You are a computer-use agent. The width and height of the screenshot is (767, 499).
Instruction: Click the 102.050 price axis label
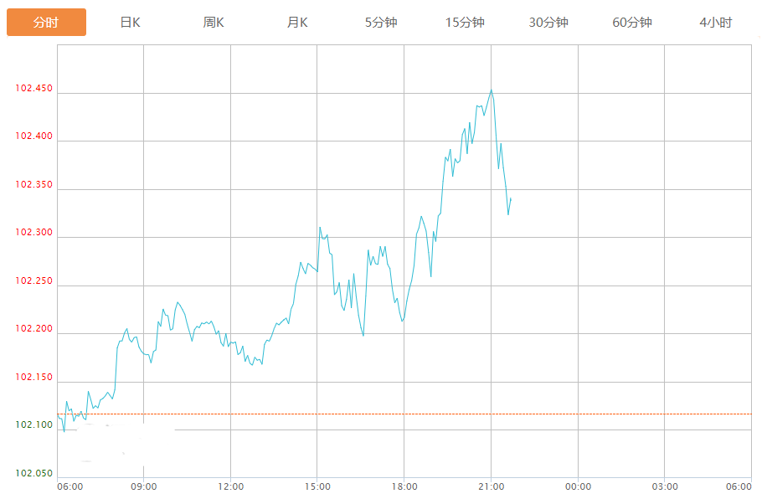(x=33, y=474)
